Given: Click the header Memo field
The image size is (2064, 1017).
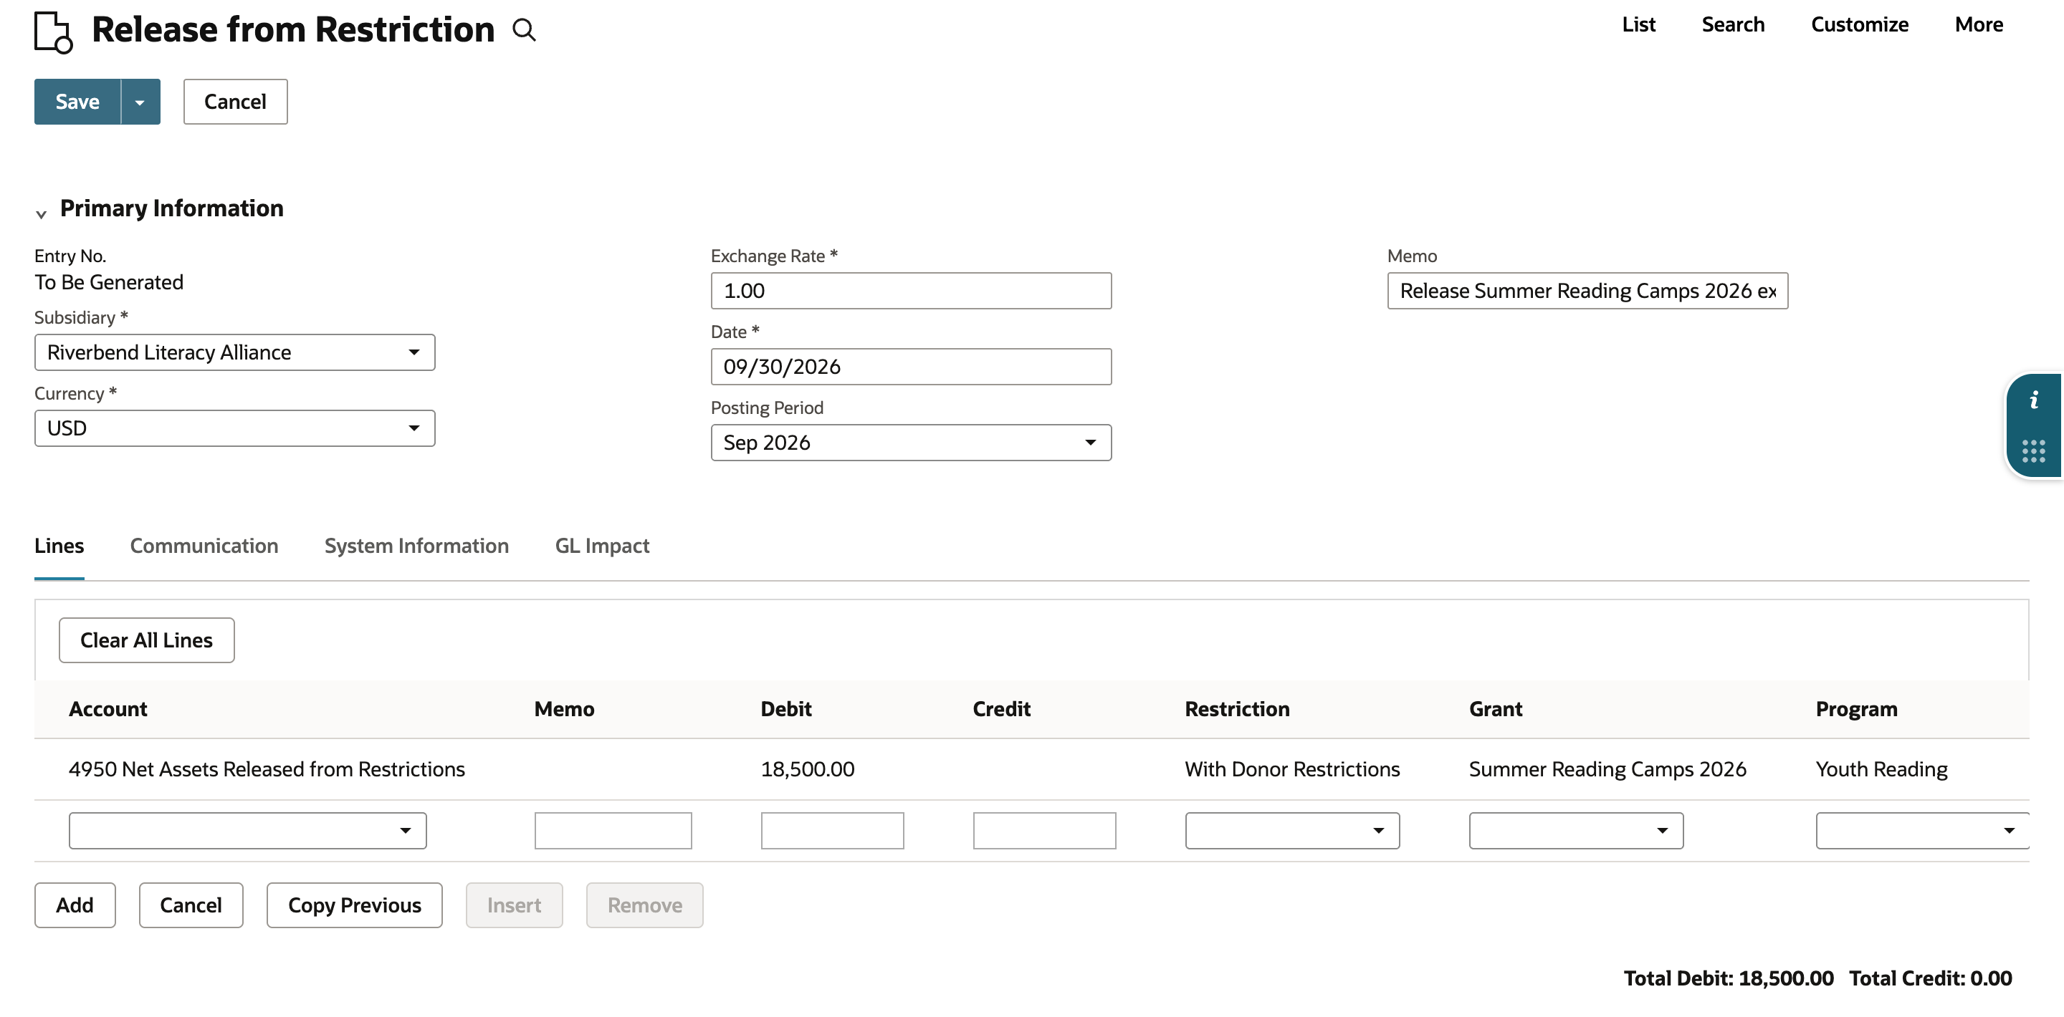Looking at the screenshot, I should (x=1587, y=291).
